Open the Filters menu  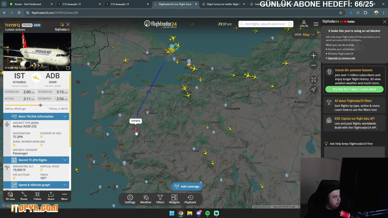(x=160, y=199)
